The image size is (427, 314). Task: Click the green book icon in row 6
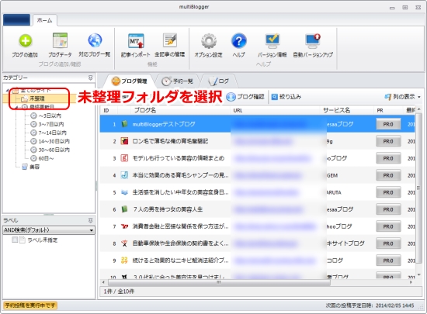tap(124, 209)
